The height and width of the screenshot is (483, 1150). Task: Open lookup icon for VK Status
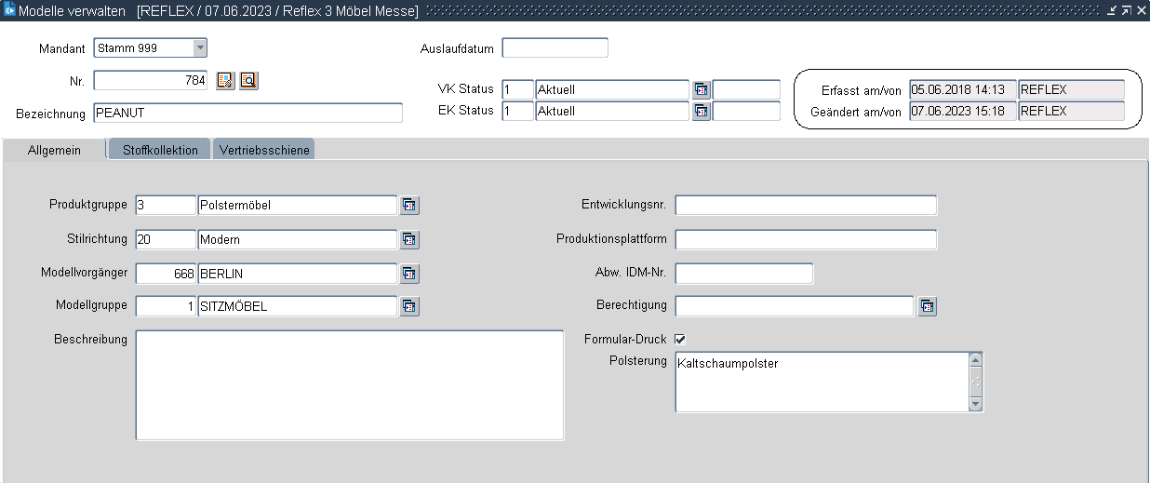pos(702,90)
